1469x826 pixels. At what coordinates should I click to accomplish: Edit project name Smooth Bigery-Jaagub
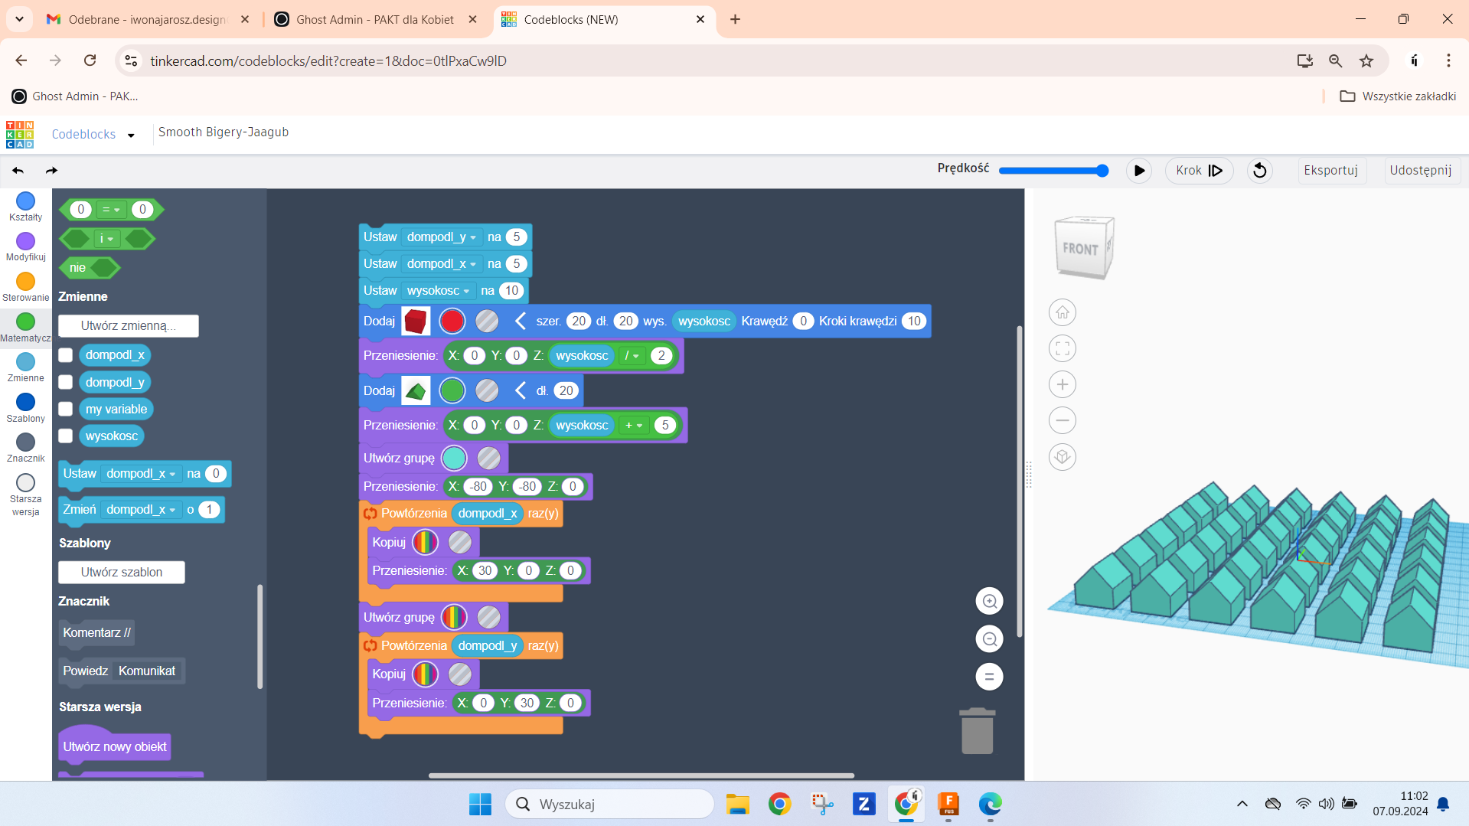224,132
